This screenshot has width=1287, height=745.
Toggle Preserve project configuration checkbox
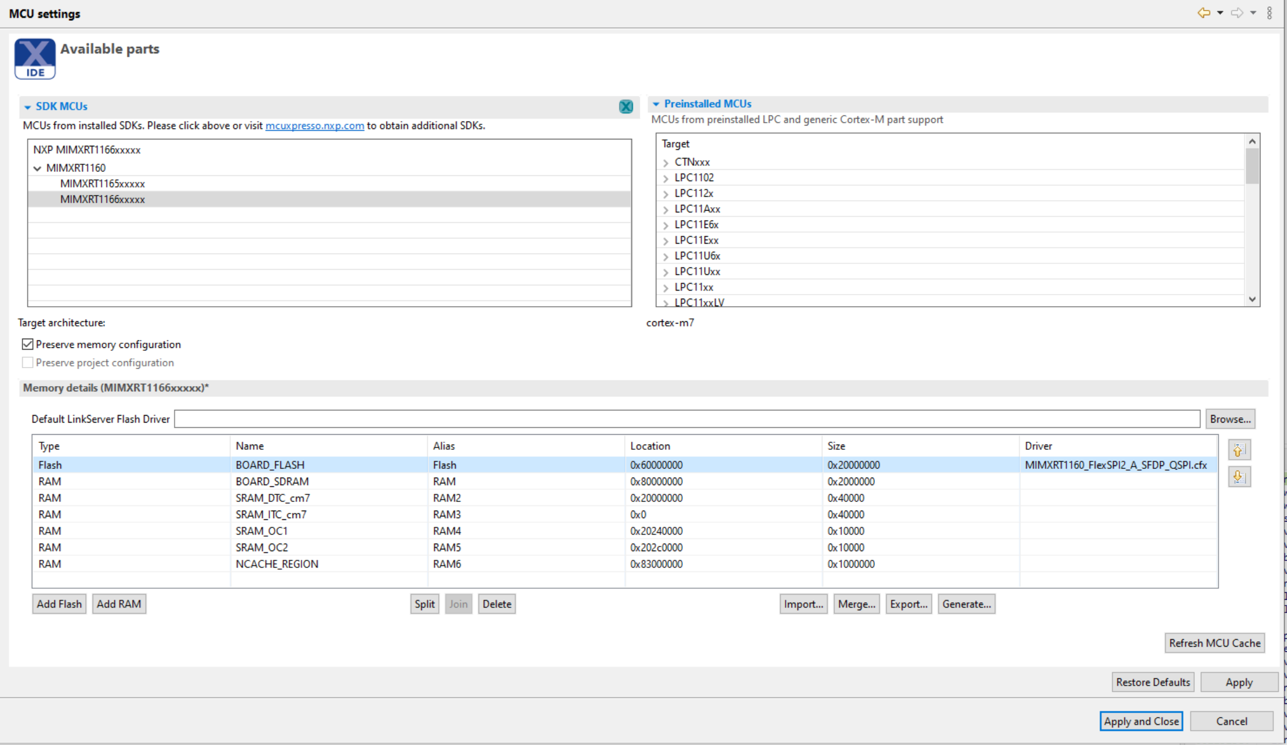pos(27,363)
